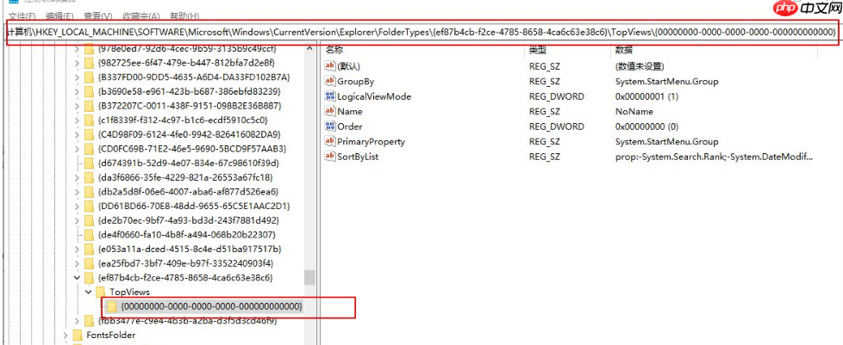Click data cell 0x00000000 (0)
This screenshot has height=345, width=843.
[x=647, y=126]
